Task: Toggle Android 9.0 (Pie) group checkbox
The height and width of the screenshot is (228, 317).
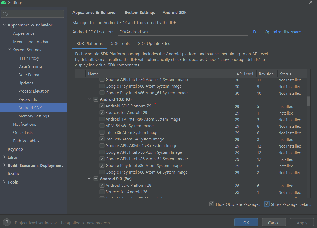Action: point(96,179)
